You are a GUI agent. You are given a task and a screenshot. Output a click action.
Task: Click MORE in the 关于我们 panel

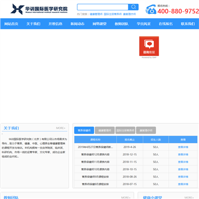[61, 128]
